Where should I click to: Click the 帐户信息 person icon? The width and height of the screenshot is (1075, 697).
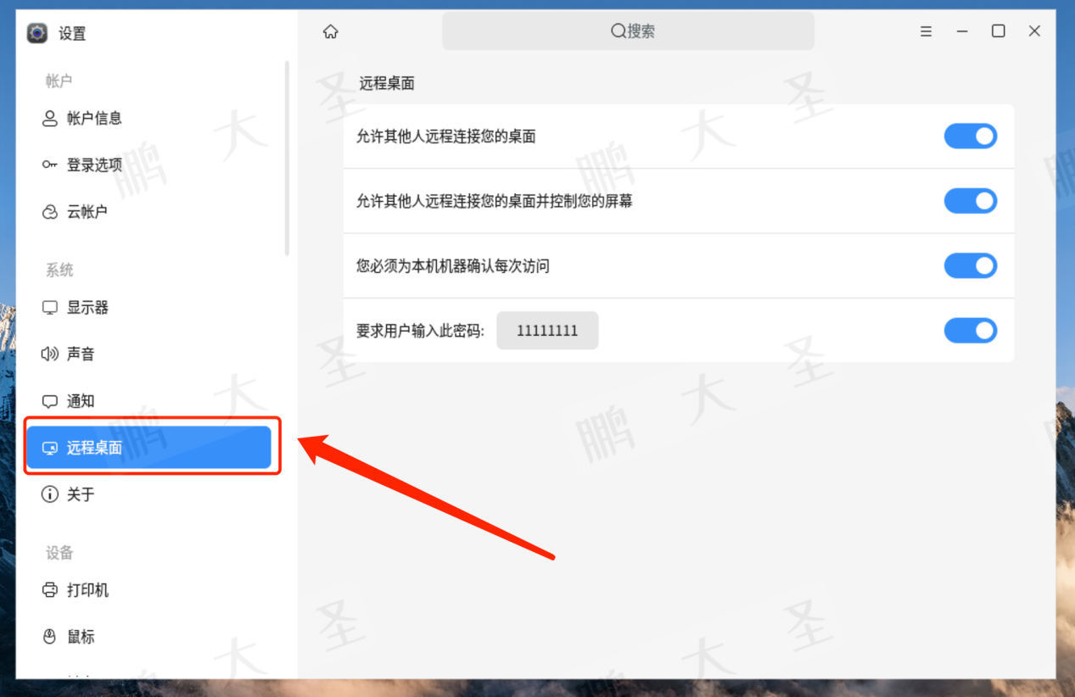50,119
